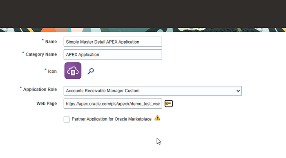
Task: Click the Name field label
Action: (51, 42)
